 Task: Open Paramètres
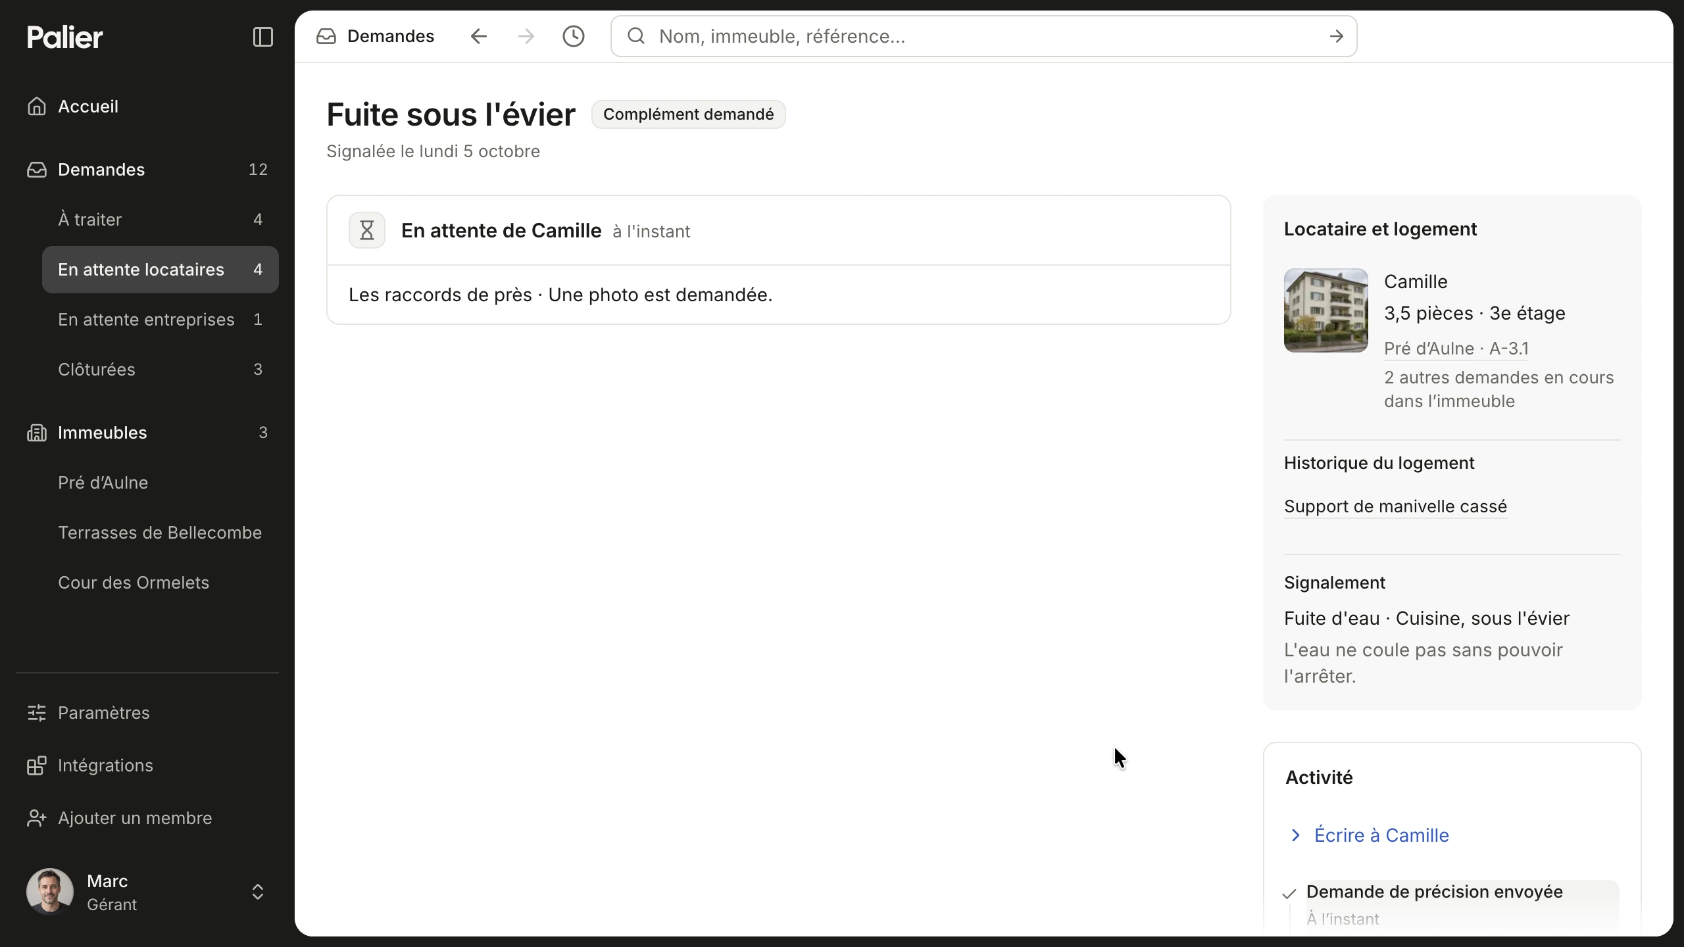point(147,713)
